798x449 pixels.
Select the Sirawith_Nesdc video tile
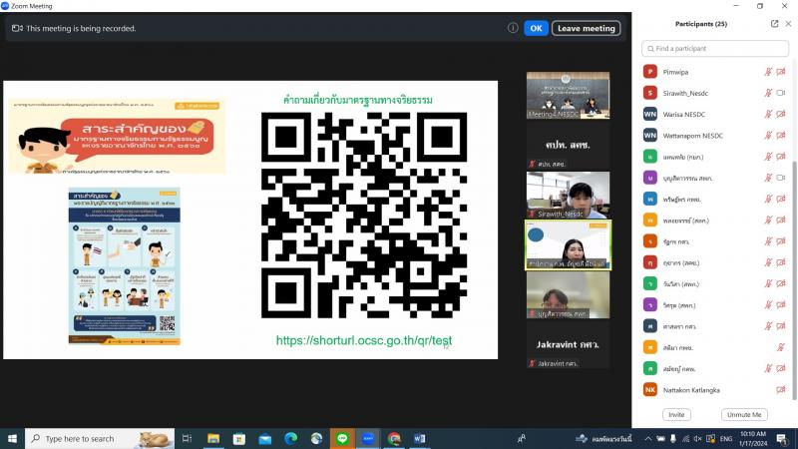pyautogui.click(x=568, y=195)
